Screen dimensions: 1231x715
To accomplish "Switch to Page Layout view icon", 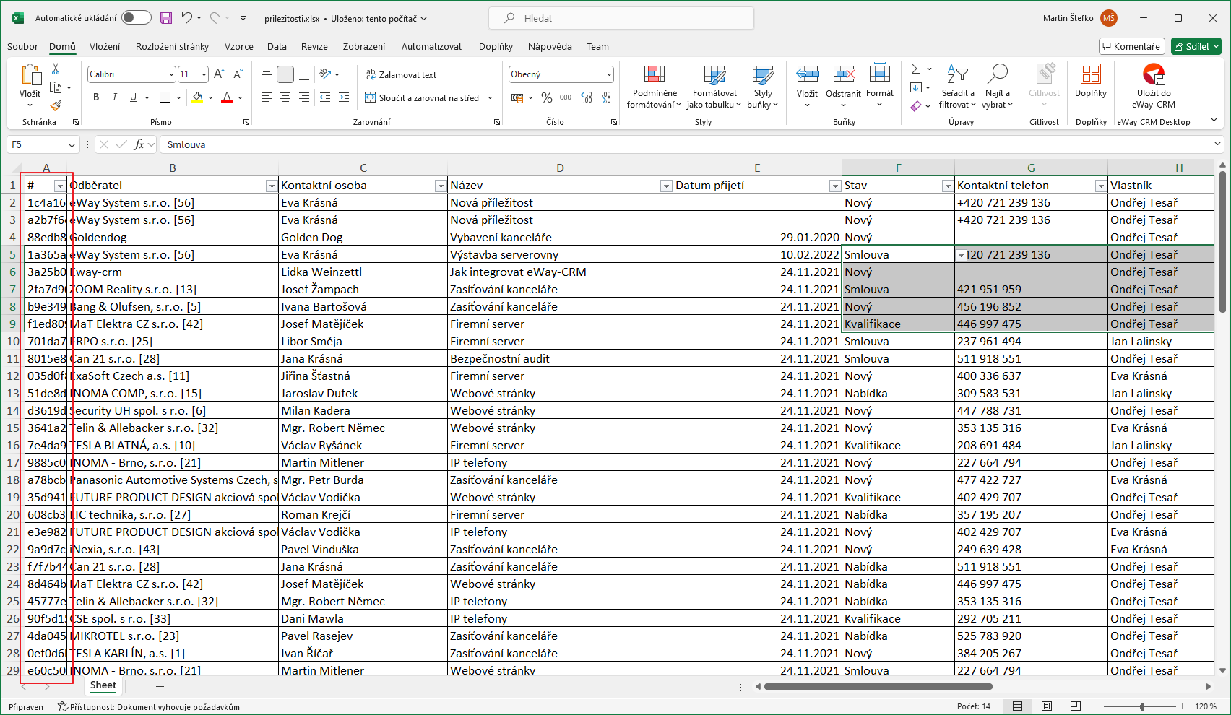I will [x=1047, y=706].
